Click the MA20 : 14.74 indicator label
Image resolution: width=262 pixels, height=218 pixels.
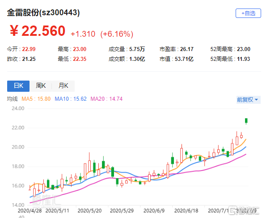106,99
